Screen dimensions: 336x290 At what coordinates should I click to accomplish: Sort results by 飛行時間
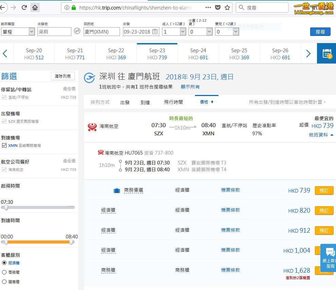tap(173, 102)
